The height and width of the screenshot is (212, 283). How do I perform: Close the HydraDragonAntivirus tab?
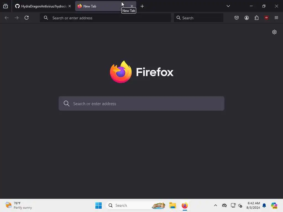(x=70, y=6)
